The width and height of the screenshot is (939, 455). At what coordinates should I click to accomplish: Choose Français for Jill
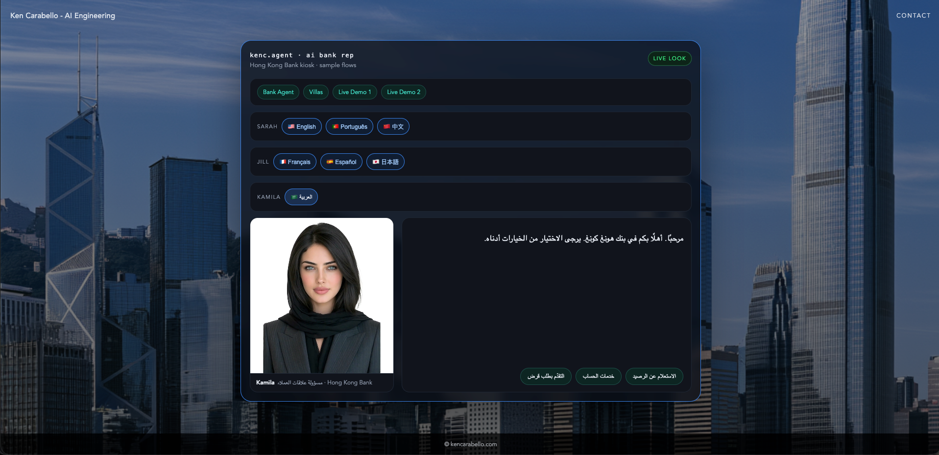[x=295, y=162]
